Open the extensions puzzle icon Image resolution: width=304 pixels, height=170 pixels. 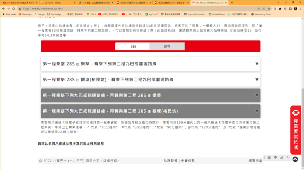click(x=280, y=9)
